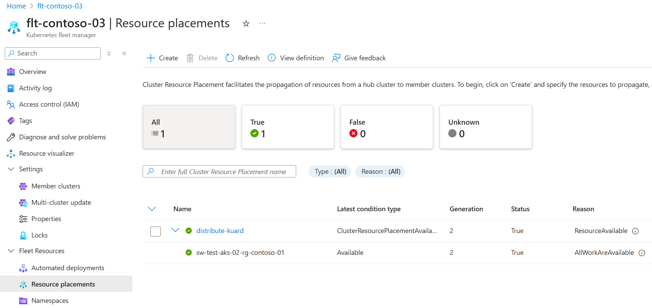Click the ClusterResourcePlacementAvaila... cell

coord(387,231)
